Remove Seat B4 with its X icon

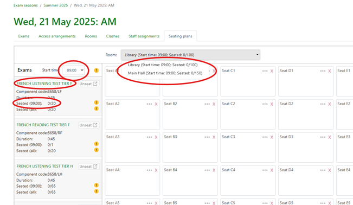[214, 170]
